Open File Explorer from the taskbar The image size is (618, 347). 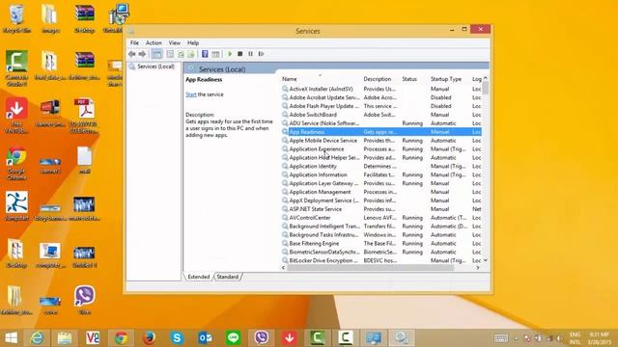click(x=65, y=338)
